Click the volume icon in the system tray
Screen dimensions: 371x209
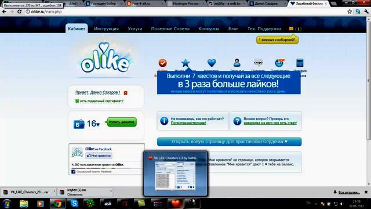click(x=341, y=204)
